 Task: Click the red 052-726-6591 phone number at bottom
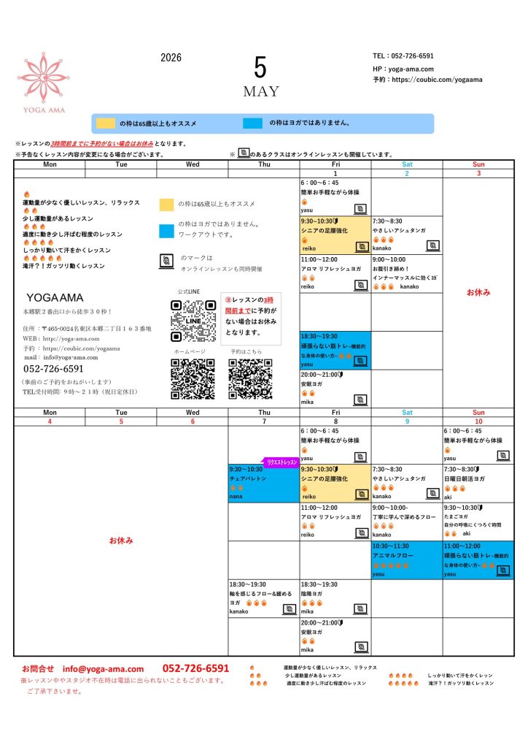click(195, 668)
